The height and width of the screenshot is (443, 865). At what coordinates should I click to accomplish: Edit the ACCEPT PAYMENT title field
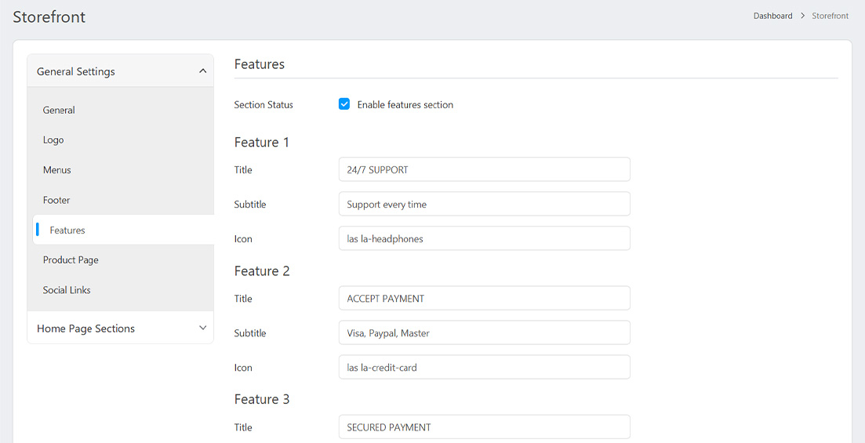(484, 298)
